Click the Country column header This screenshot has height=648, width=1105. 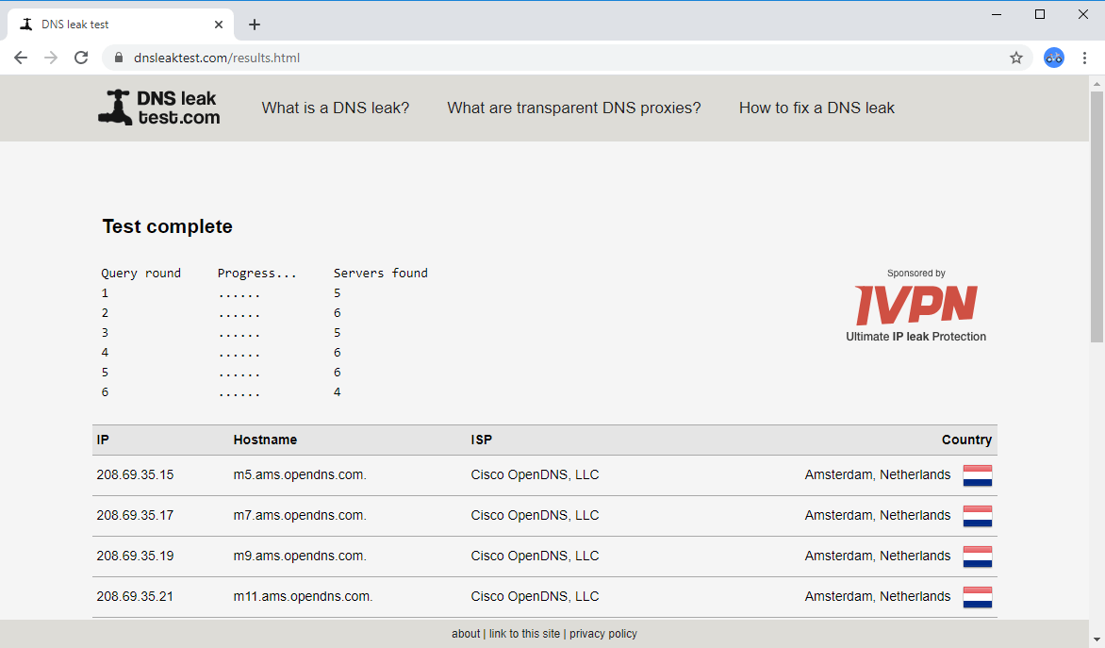(x=966, y=440)
